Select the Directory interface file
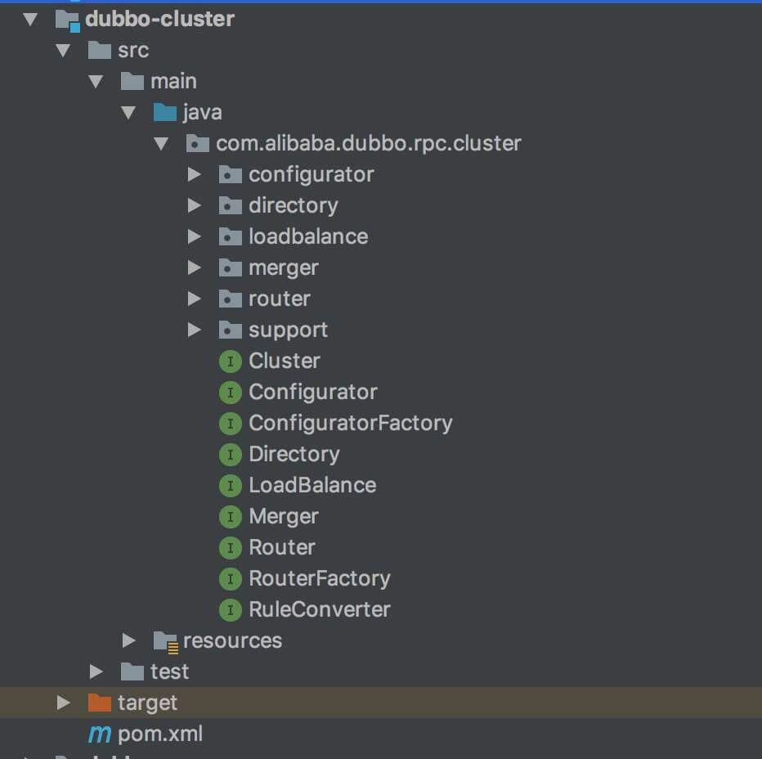762x759 pixels. tap(294, 454)
